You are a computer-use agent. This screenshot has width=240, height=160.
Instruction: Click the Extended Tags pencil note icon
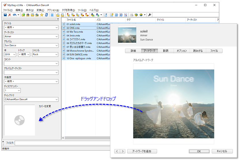106,15
